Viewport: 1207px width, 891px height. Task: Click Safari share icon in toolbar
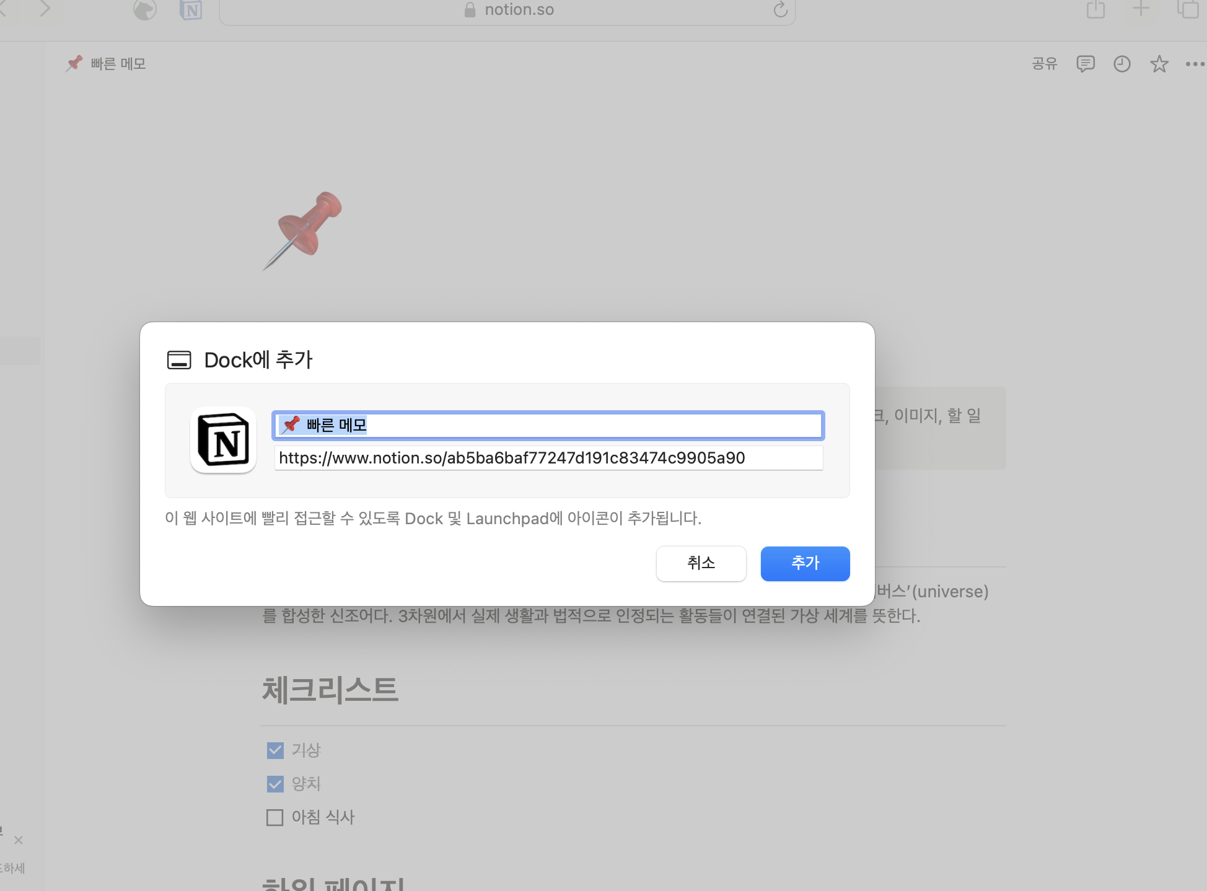point(1095,9)
